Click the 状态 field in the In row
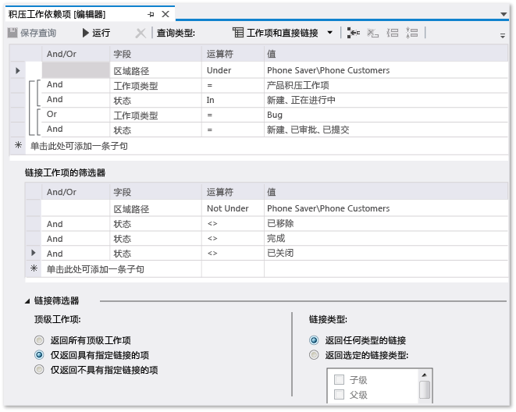 pyautogui.click(x=155, y=101)
